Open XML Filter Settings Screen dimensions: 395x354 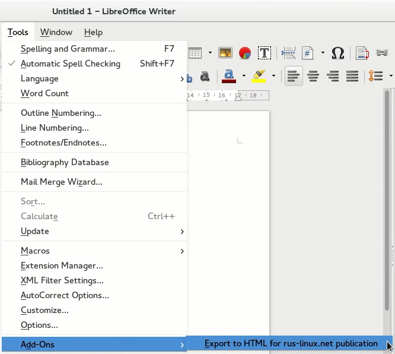[94, 280]
